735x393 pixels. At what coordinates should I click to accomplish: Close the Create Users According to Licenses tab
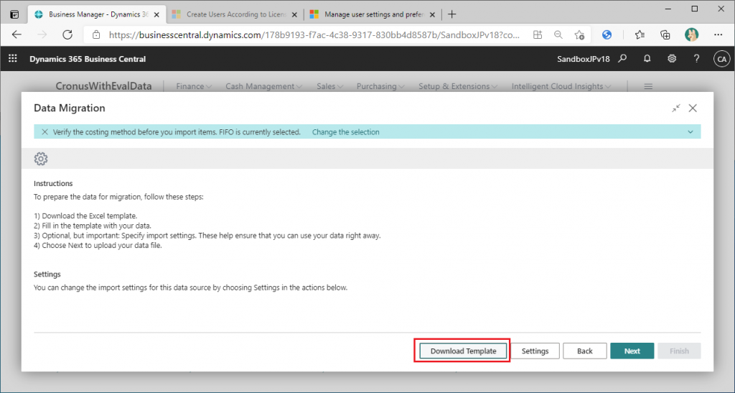pos(294,14)
